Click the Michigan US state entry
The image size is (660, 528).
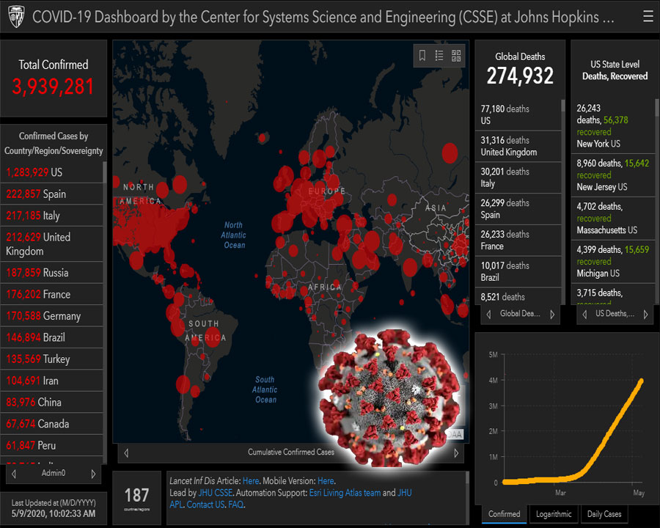(x=613, y=262)
